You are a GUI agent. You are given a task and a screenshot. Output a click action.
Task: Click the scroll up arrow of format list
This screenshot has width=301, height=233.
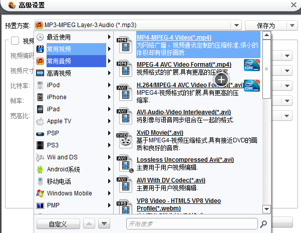[266, 35]
